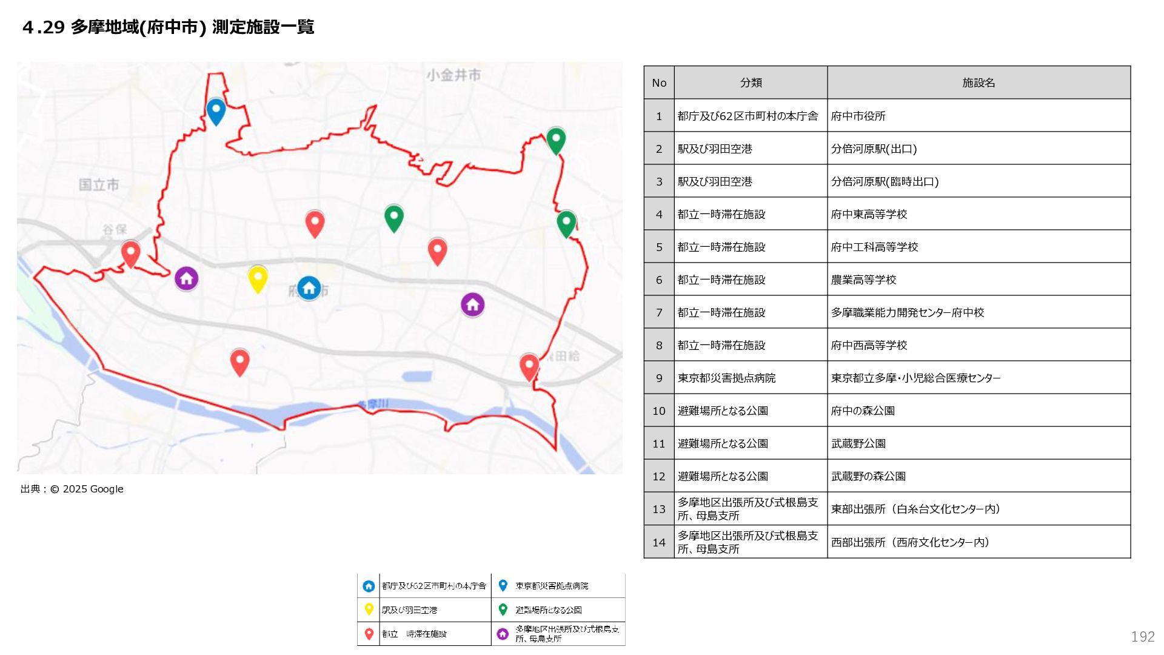Viewport: 1164px width, 655px height.
Task: Click the purple house marker at the east side
Action: [472, 304]
